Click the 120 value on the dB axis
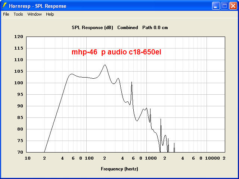The image size is (239, 179). click(19, 37)
